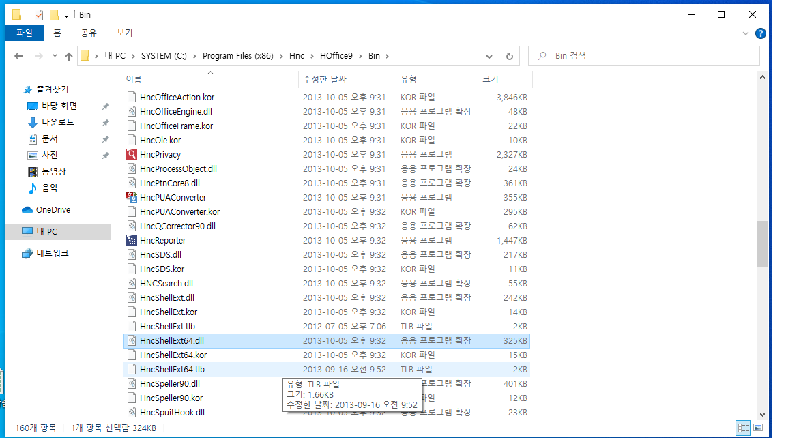Viewport: 786px width, 442px height.
Task: Select the HncReporter application icon
Action: (x=131, y=241)
